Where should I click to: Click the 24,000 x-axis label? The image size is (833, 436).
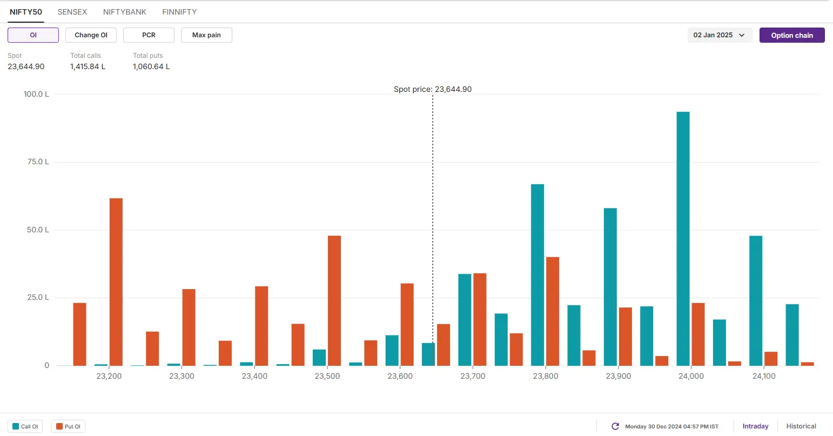click(x=691, y=376)
